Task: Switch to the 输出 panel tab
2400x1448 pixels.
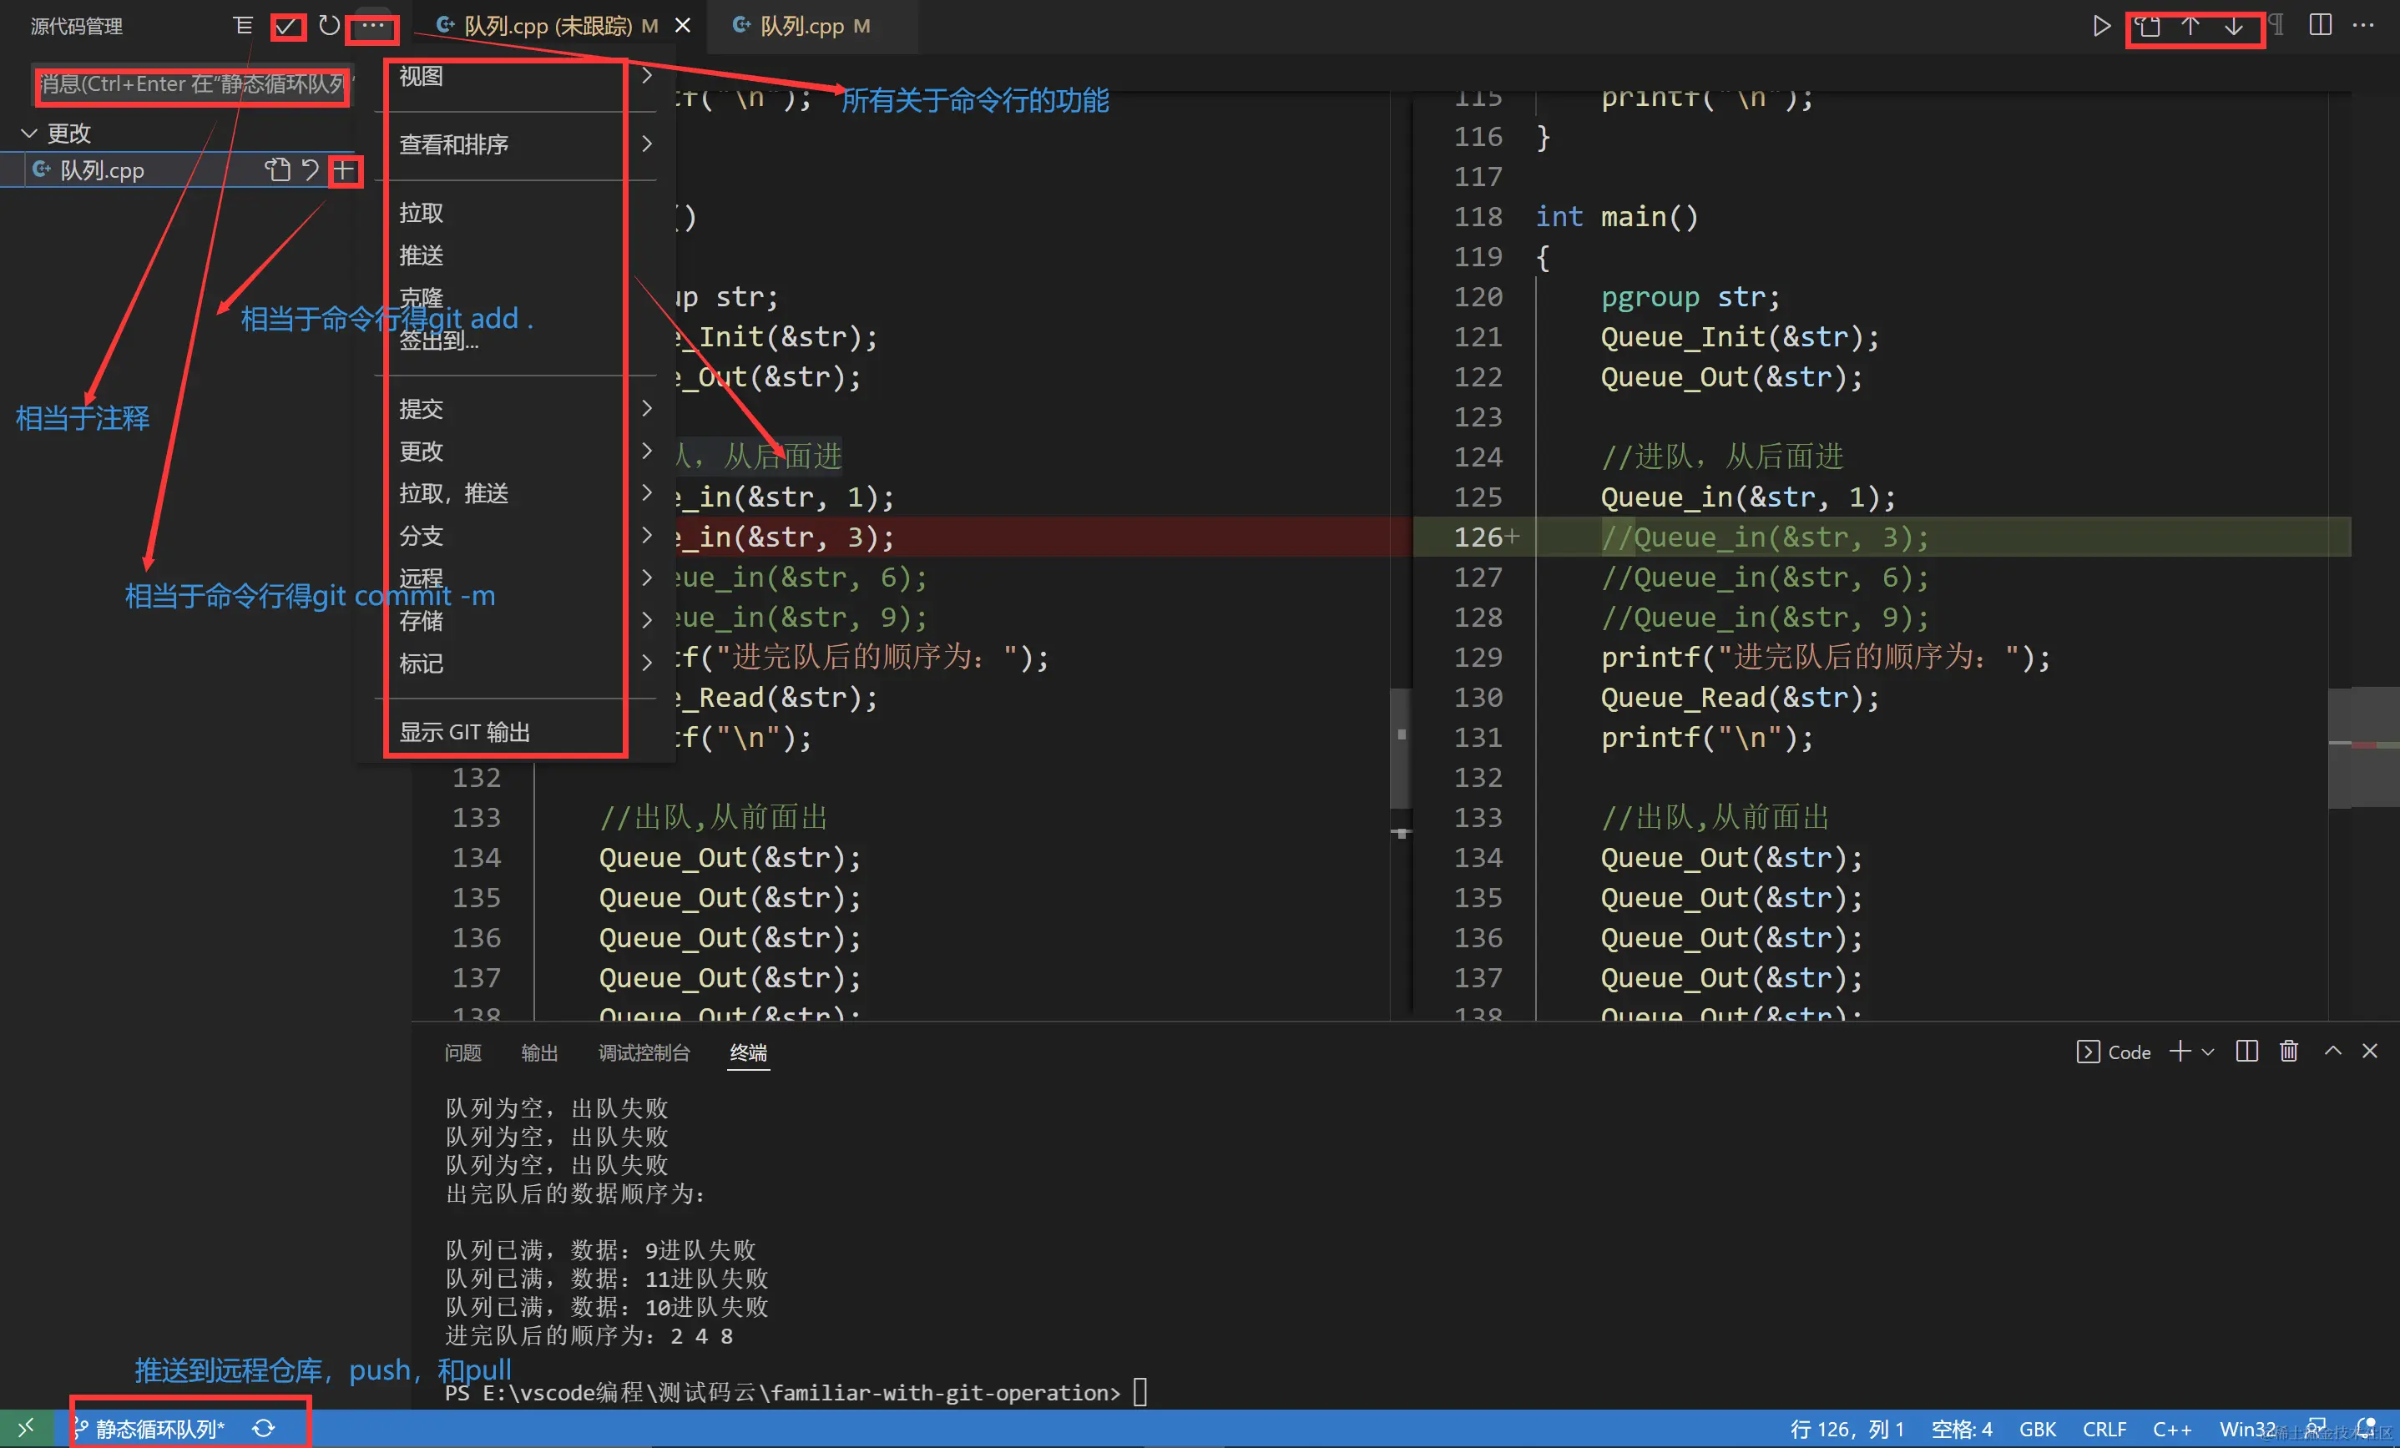Action: (x=538, y=1052)
